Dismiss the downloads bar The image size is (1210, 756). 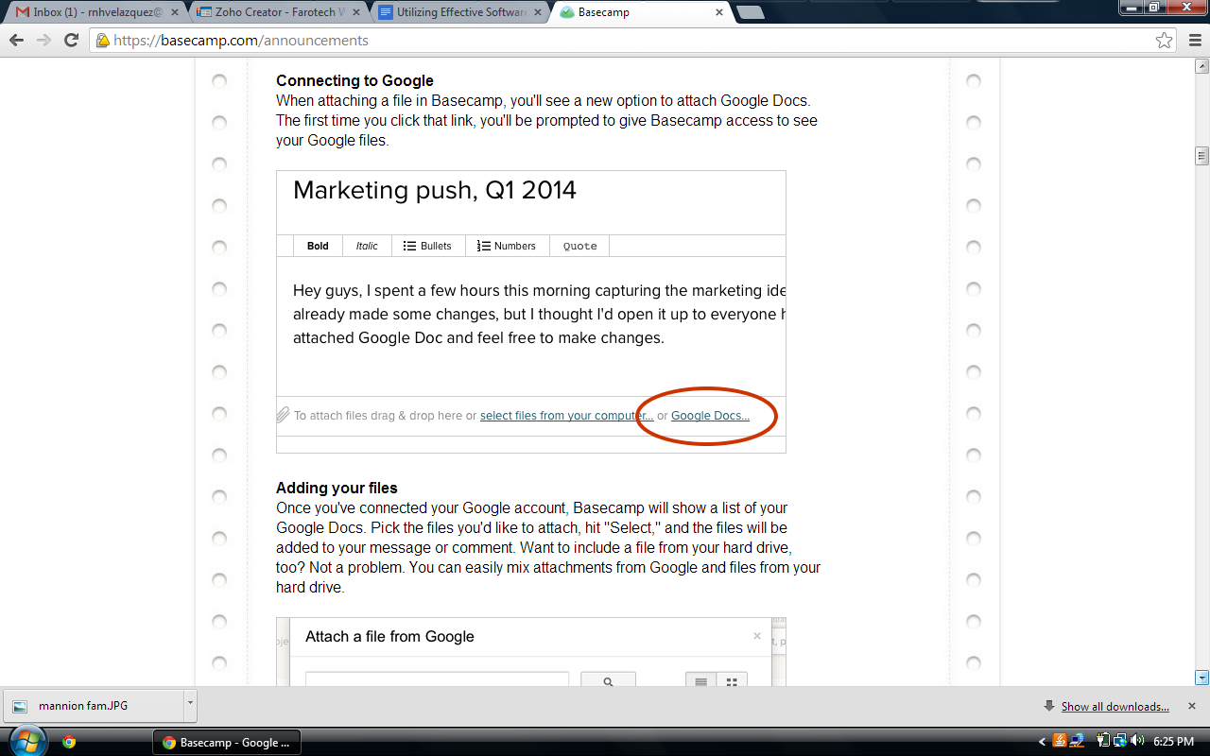point(1191,706)
